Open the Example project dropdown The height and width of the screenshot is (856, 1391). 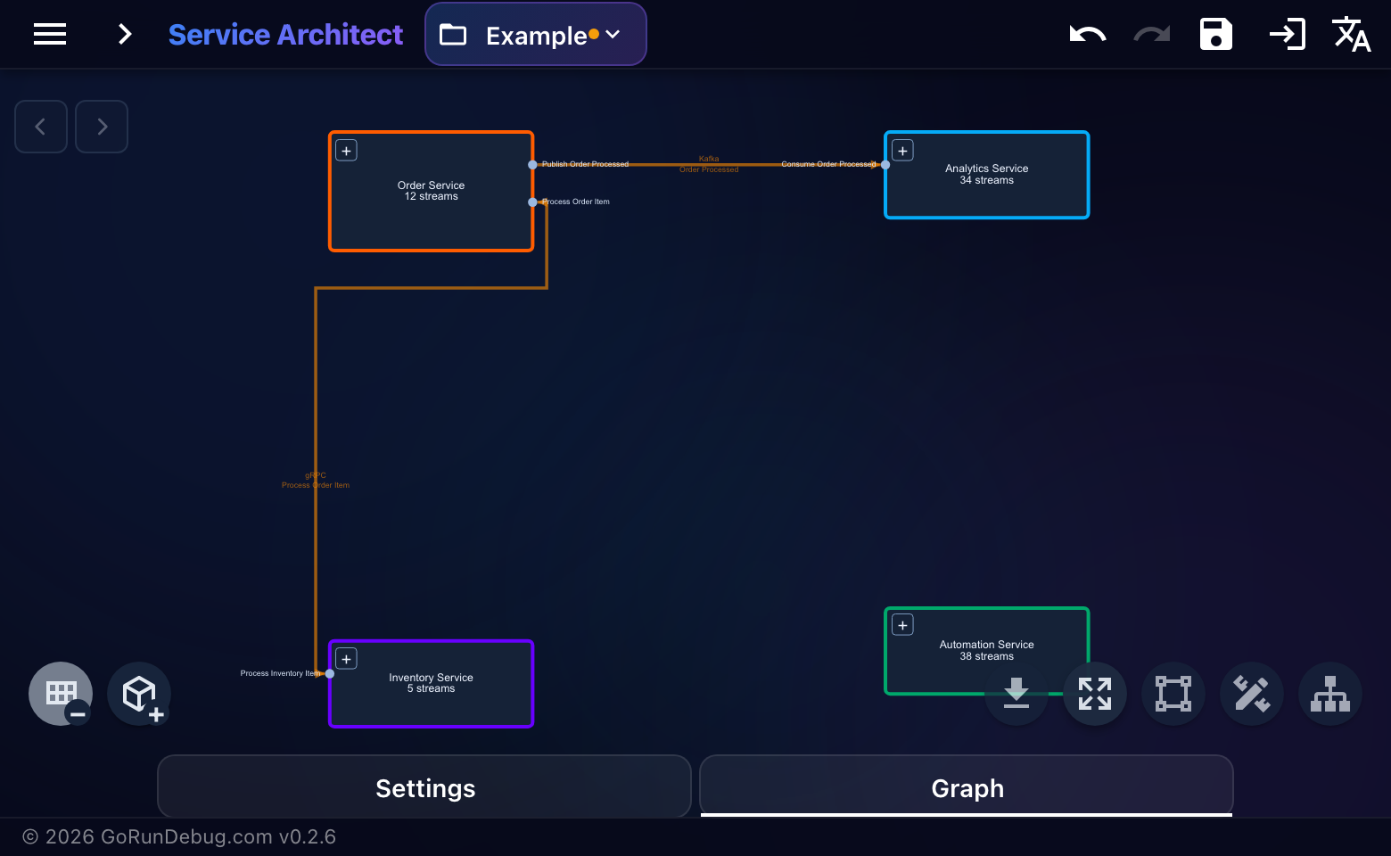click(x=536, y=35)
